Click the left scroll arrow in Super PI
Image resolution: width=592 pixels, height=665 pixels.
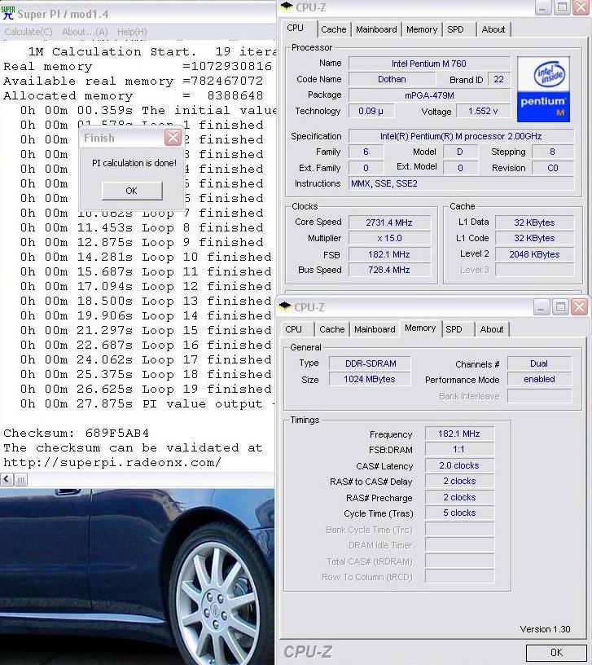[7, 480]
